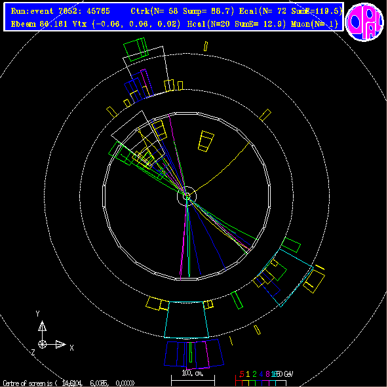The image size is (388, 388).
Task: Select the cyan Hcal tower at lower right
Action: tap(285, 278)
